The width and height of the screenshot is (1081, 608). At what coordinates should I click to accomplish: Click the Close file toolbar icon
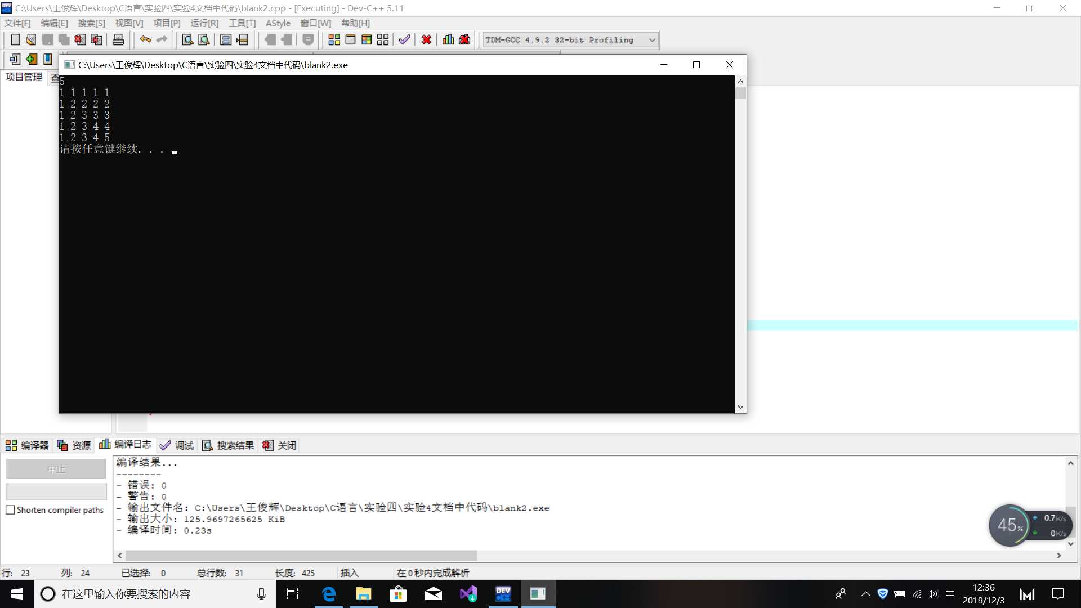(80, 40)
